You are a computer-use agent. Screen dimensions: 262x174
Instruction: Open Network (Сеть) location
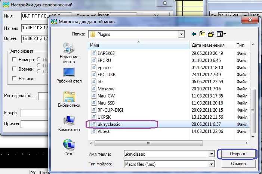(68, 147)
